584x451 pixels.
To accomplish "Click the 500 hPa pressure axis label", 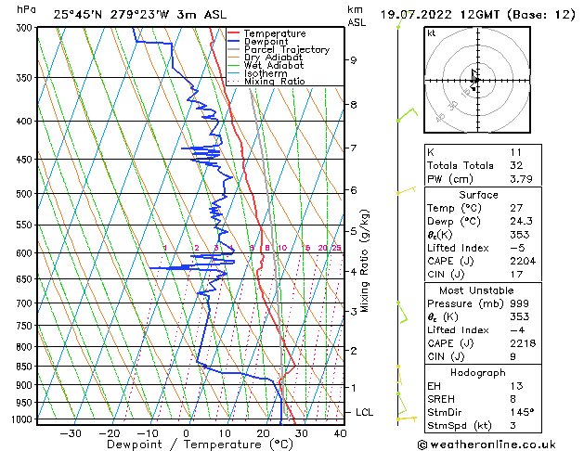I will (26, 194).
